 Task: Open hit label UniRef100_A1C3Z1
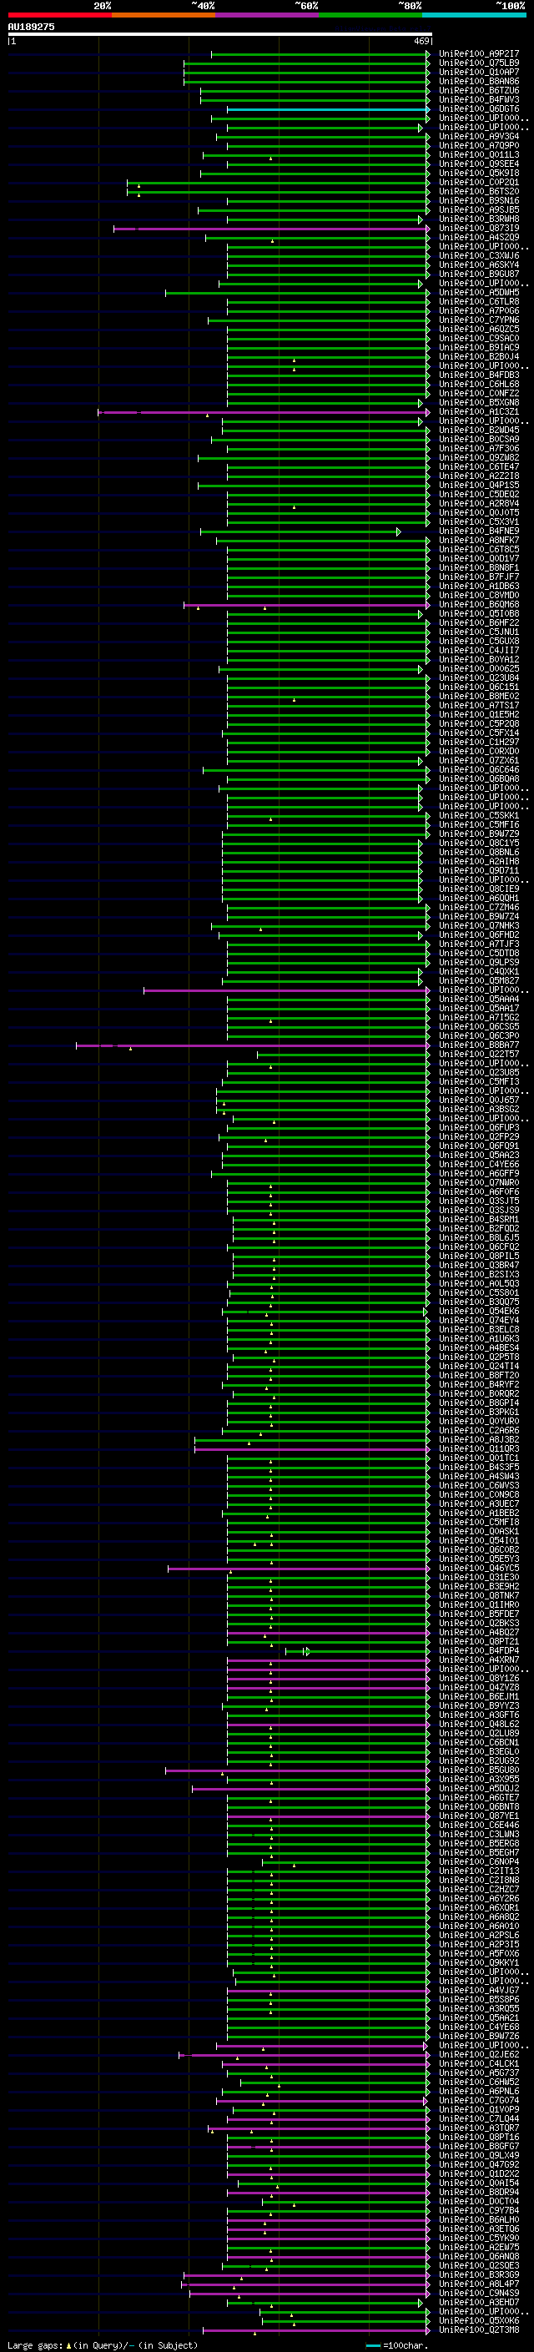[479, 412]
